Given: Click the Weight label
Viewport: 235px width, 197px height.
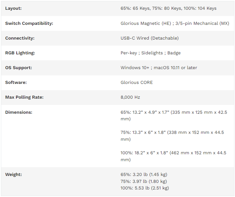Looking at the screenshot, I should click(13, 174).
